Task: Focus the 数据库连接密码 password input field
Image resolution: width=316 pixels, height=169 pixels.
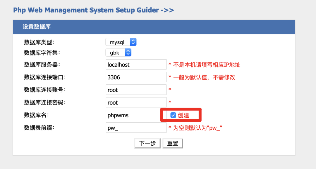Action: point(136,102)
